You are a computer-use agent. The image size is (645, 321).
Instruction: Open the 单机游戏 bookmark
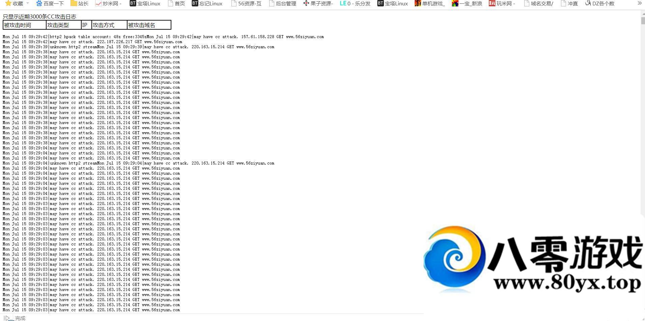coord(430,3)
